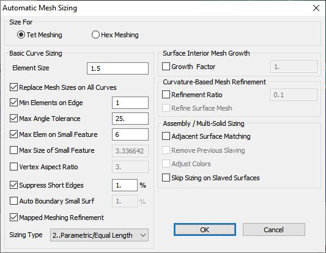Enable the Growth Factor checkbox
This screenshot has height=253, width=326.
(x=166, y=67)
